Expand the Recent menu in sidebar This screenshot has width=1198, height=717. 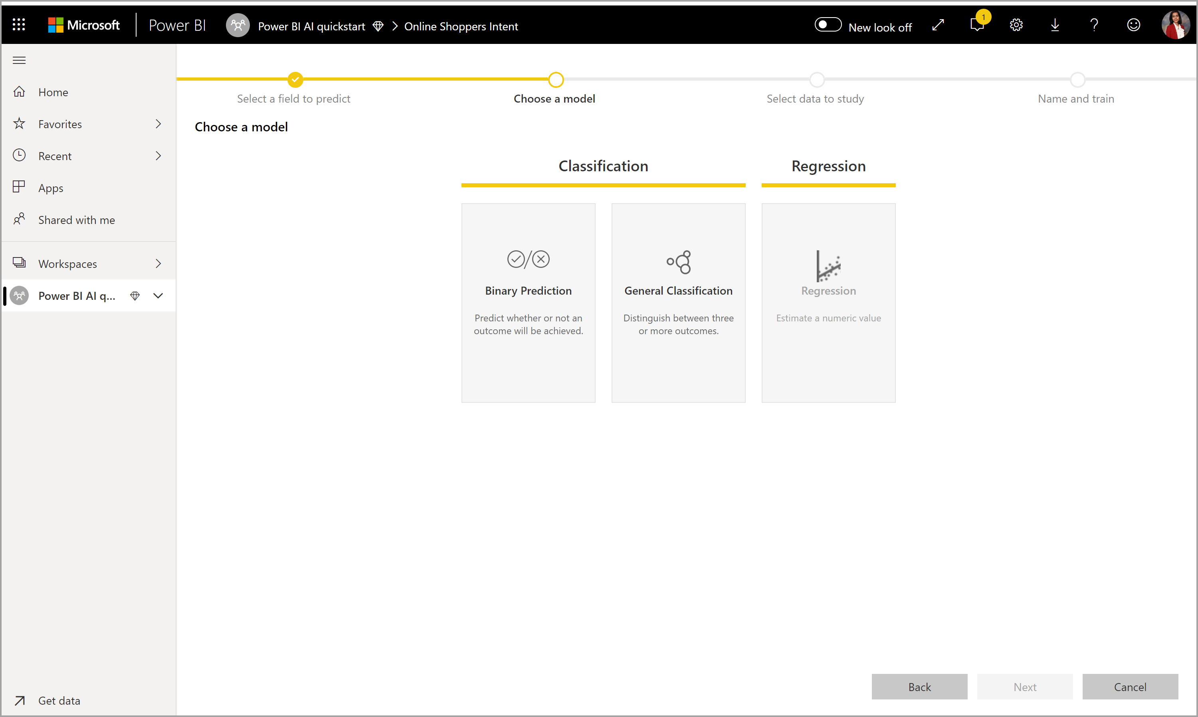pyautogui.click(x=156, y=156)
